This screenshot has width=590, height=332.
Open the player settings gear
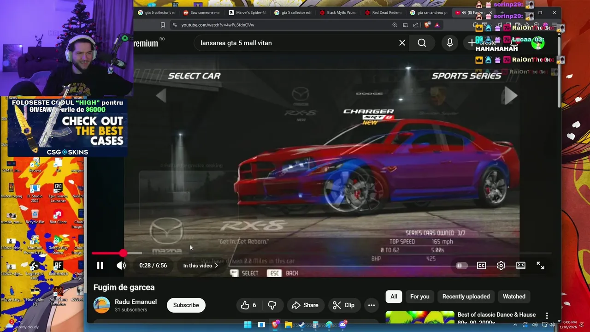501,266
